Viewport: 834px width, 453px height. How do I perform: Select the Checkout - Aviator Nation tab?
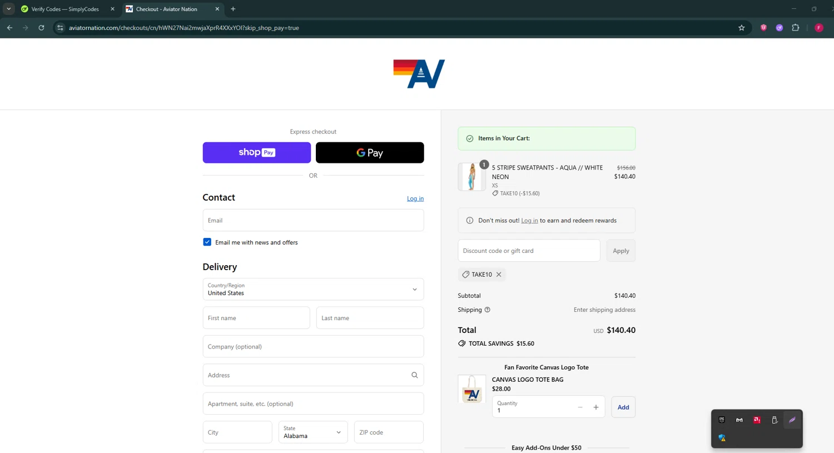[x=166, y=9]
